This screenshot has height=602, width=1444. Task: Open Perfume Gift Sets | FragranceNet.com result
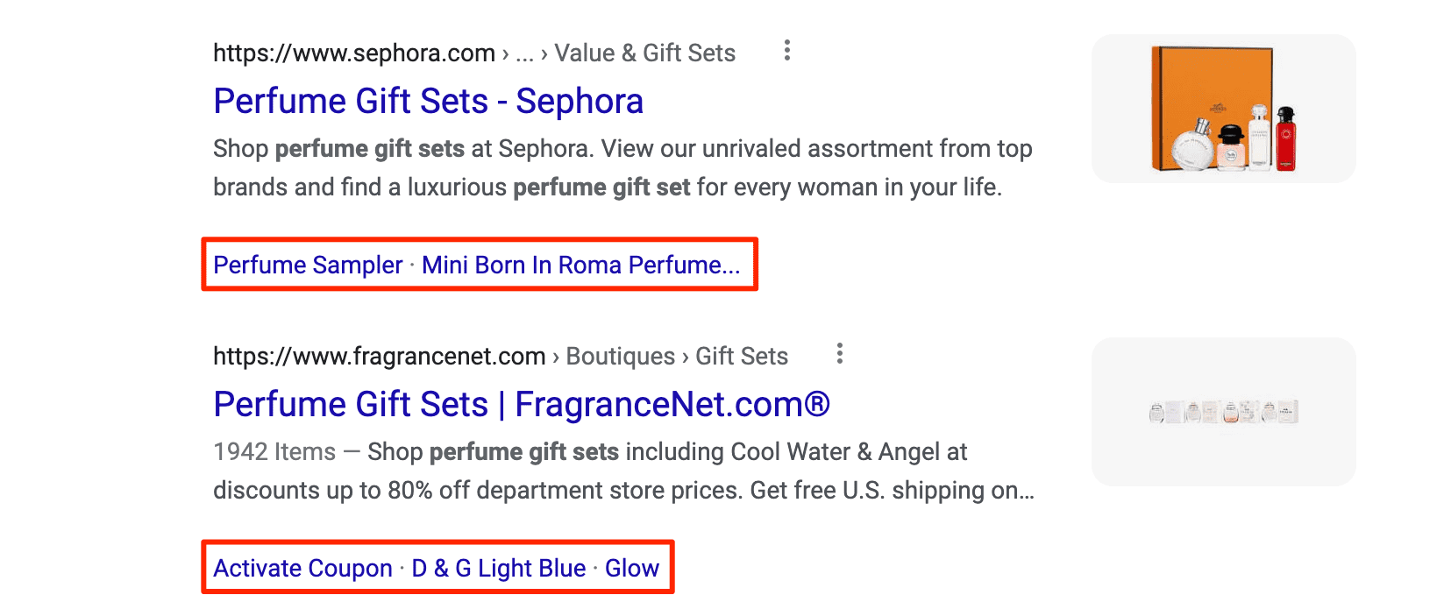tap(522, 405)
